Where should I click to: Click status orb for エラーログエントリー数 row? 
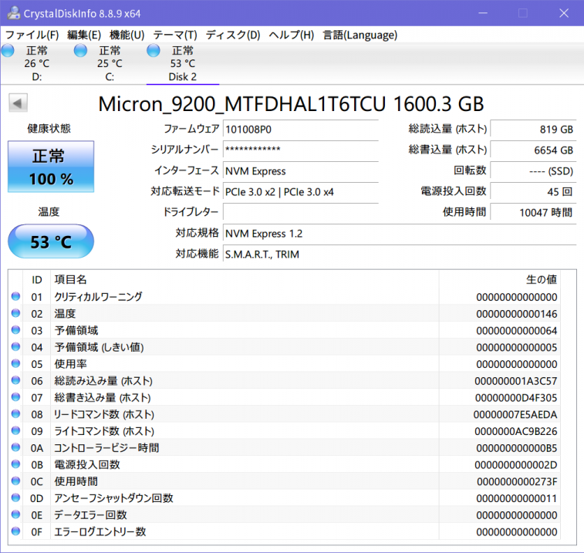click(x=16, y=532)
